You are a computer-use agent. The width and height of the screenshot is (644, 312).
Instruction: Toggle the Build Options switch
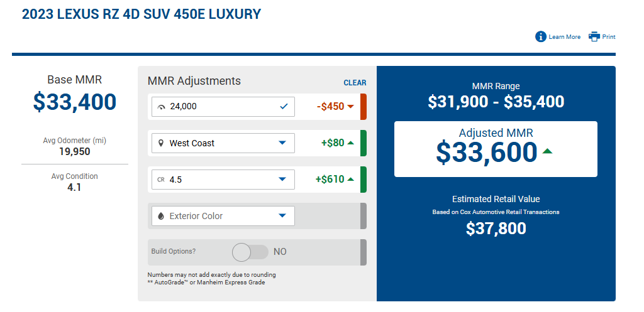coord(250,252)
